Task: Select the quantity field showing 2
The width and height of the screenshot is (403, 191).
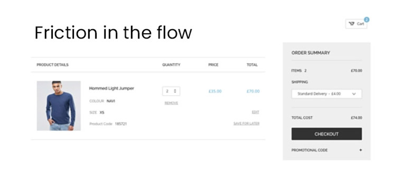Action: pos(171,91)
